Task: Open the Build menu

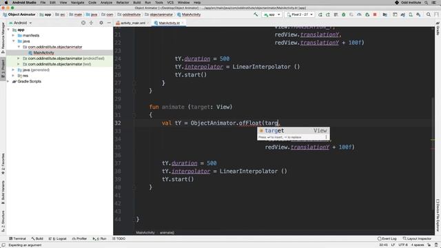Action: [136, 3]
